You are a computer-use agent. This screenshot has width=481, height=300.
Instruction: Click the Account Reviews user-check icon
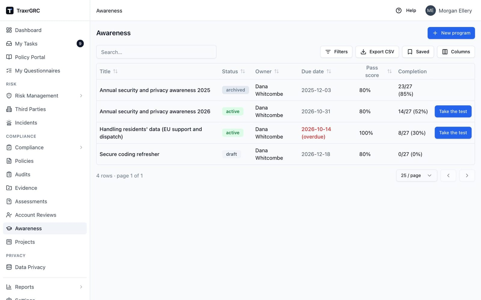(9, 215)
